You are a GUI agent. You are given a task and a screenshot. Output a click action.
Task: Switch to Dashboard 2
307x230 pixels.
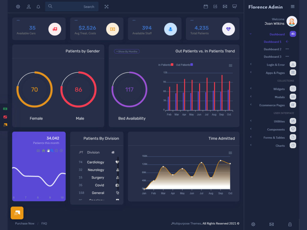point(272,49)
